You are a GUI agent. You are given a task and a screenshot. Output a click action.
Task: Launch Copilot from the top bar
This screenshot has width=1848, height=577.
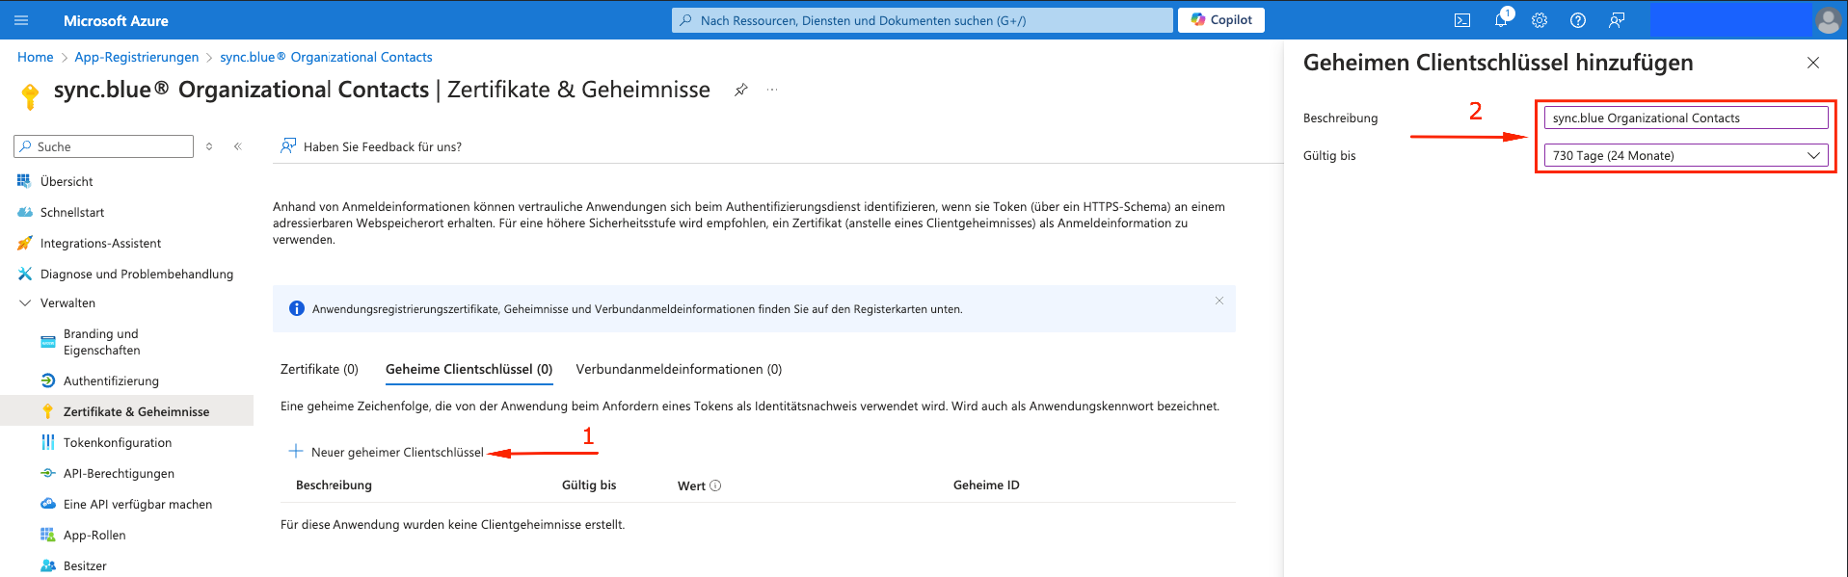[1221, 20]
